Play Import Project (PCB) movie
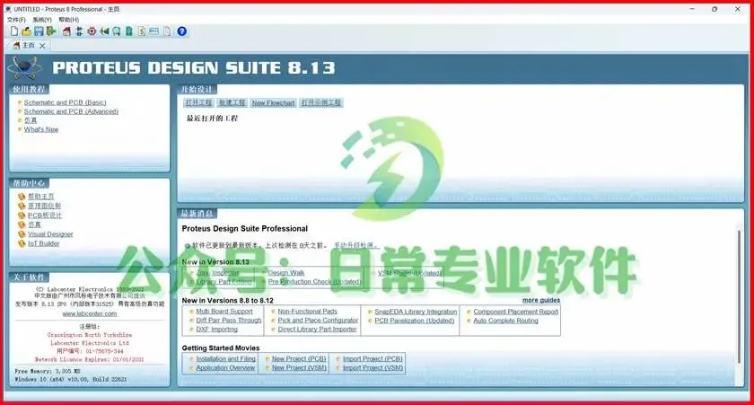754x405 pixels. [373, 359]
